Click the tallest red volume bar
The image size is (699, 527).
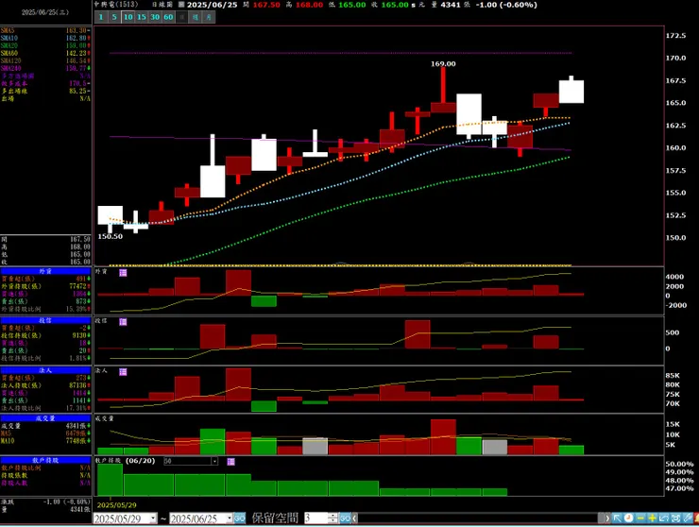pyautogui.click(x=443, y=437)
